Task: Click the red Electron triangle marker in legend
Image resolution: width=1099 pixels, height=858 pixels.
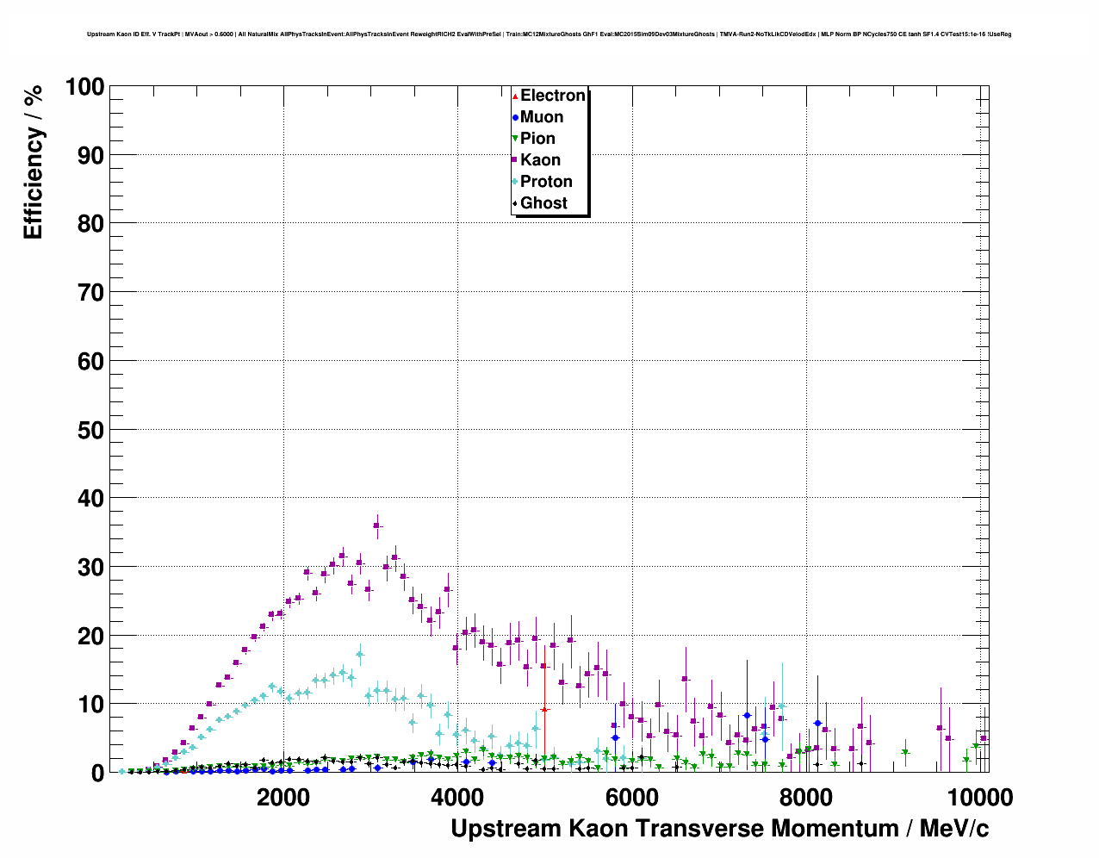Action: [x=515, y=96]
